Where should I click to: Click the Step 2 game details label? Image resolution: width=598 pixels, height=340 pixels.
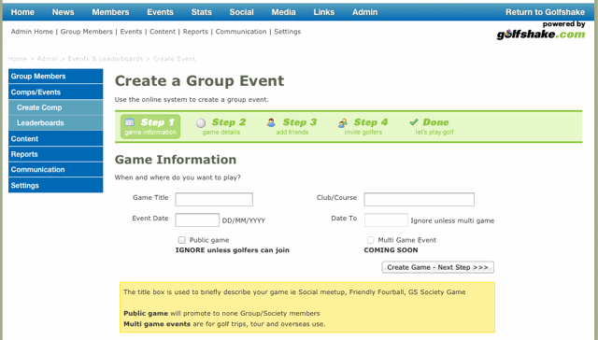(x=221, y=133)
